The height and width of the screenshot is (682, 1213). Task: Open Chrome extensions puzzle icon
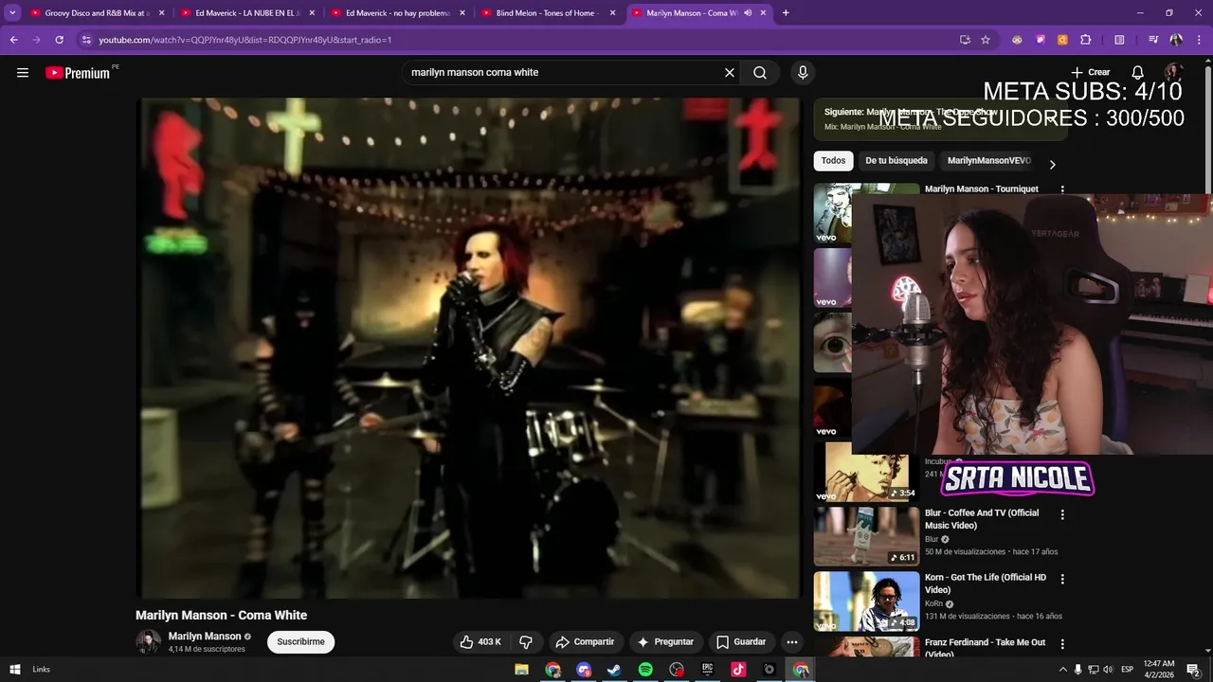point(1086,40)
